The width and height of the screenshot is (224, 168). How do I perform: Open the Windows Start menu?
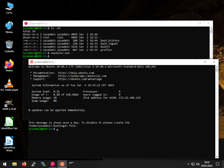pyautogui.click(x=5, y=164)
